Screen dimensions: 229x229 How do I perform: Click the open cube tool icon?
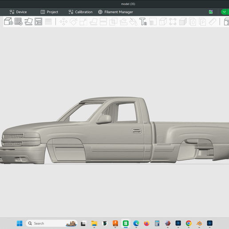(163, 22)
